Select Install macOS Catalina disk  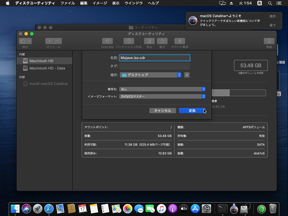point(44,84)
